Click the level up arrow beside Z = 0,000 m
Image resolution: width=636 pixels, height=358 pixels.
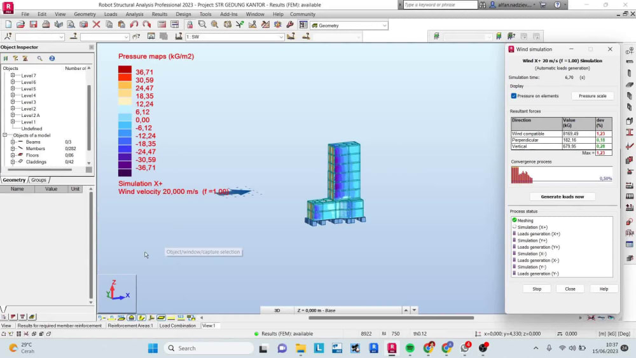406,310
